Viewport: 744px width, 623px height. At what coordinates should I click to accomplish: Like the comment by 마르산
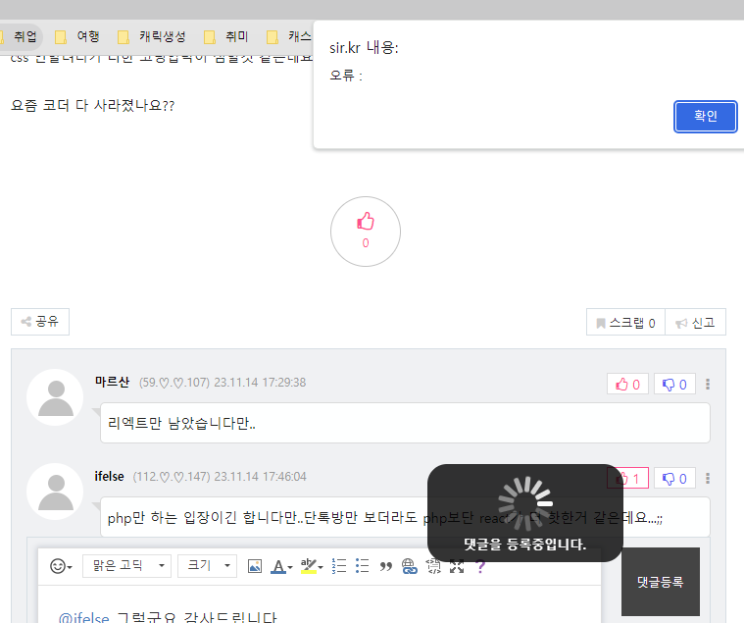[x=627, y=384]
